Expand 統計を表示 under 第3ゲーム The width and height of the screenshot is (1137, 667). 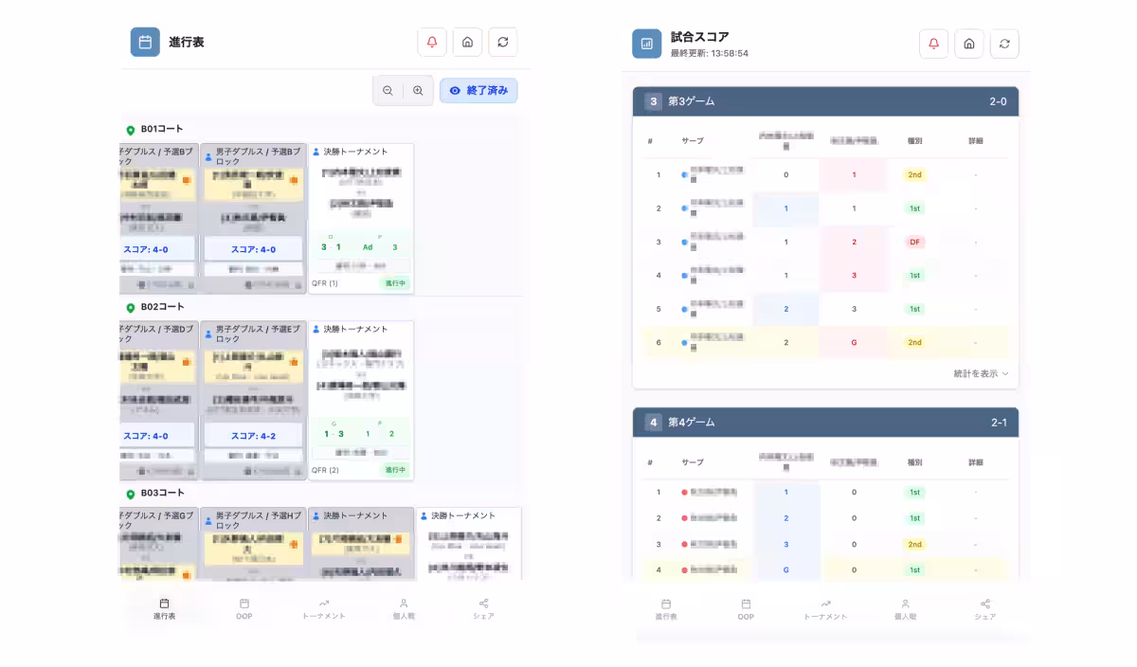pyautogui.click(x=983, y=374)
